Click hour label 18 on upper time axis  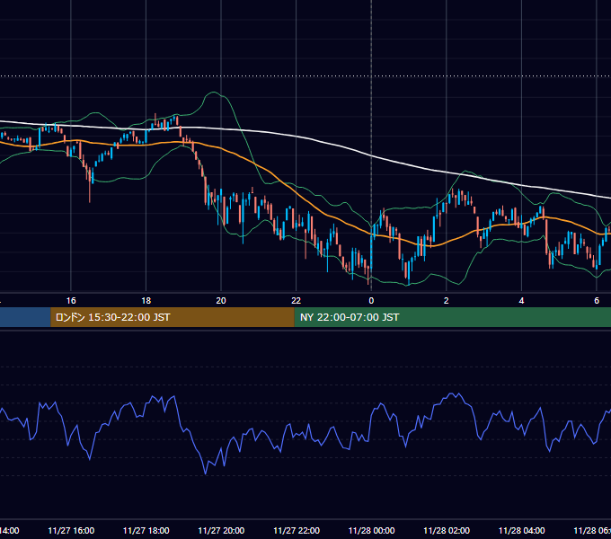coord(146,301)
